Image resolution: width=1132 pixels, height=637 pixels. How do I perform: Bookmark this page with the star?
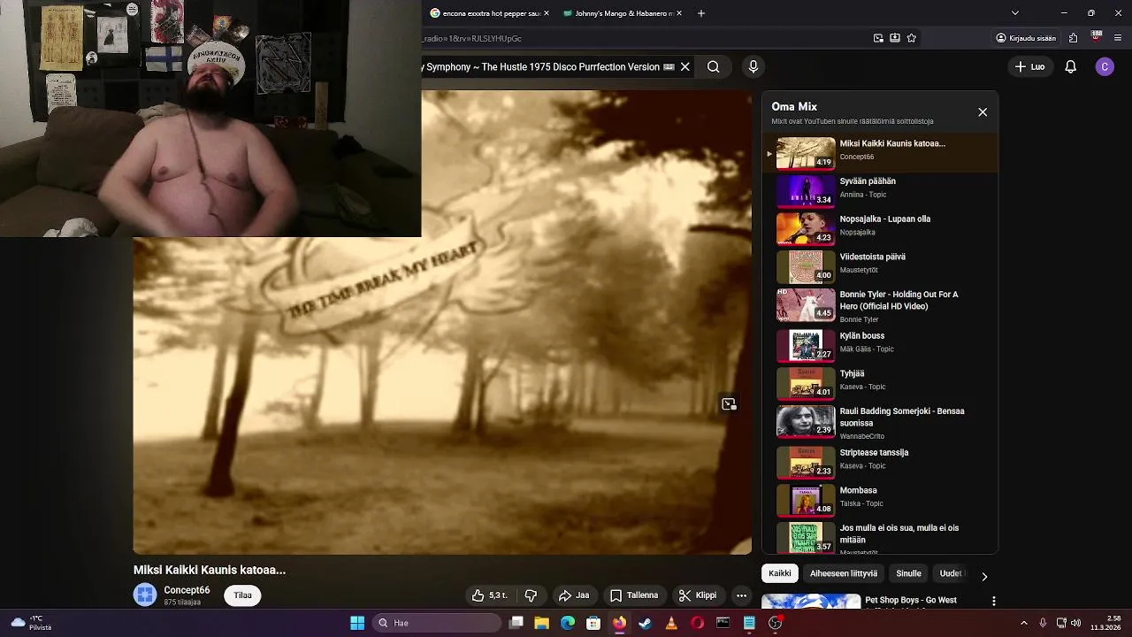click(x=912, y=38)
